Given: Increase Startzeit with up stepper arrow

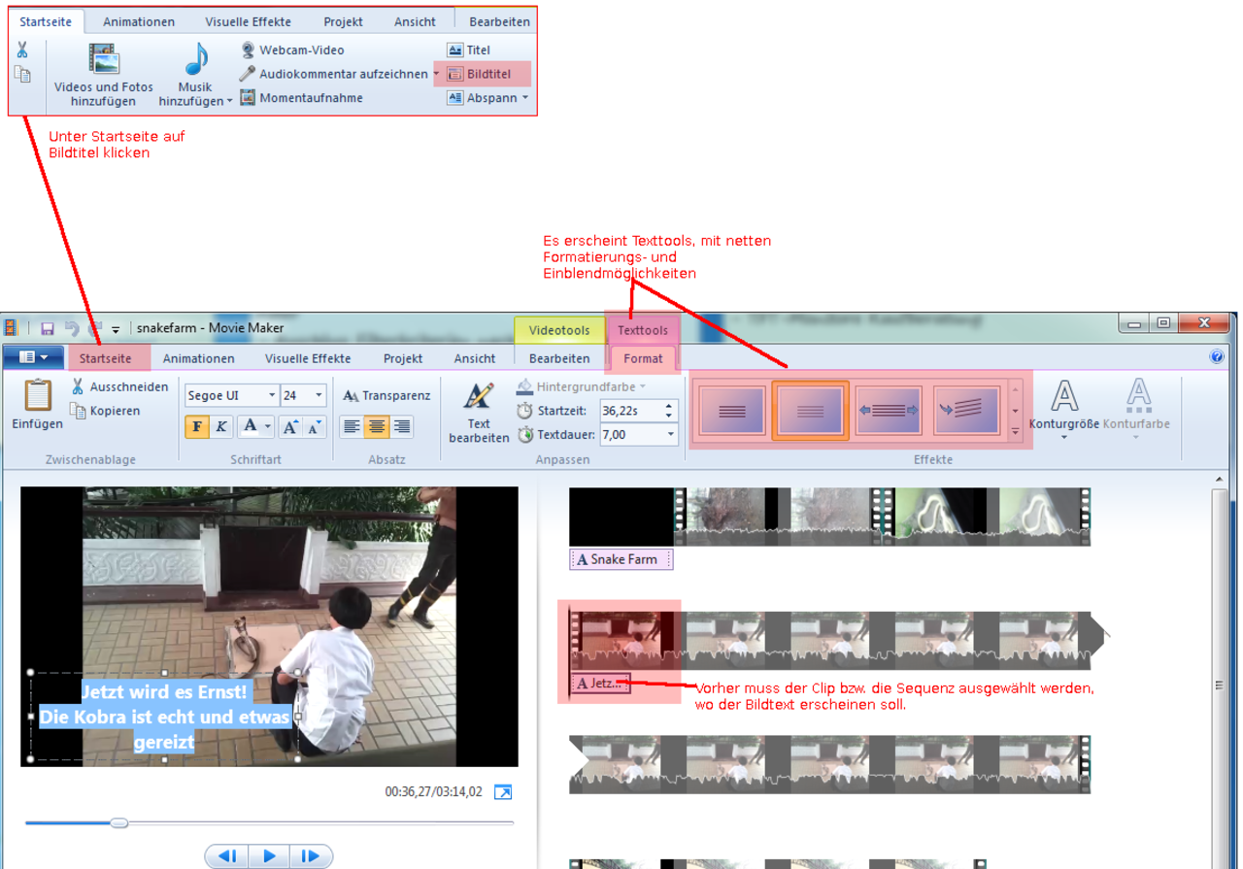Looking at the screenshot, I should coord(669,406).
